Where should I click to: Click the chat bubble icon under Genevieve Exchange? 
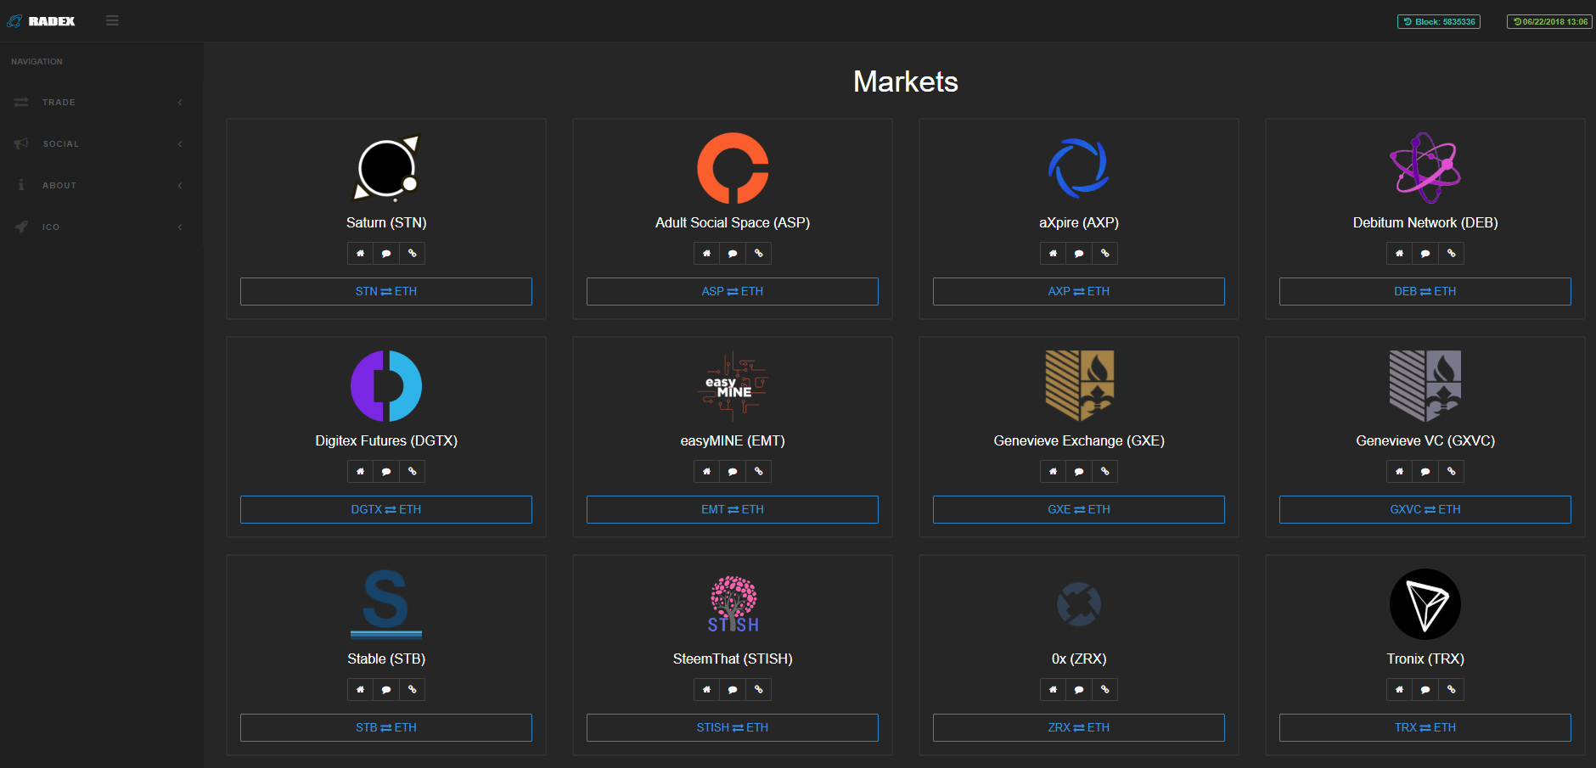tap(1079, 471)
